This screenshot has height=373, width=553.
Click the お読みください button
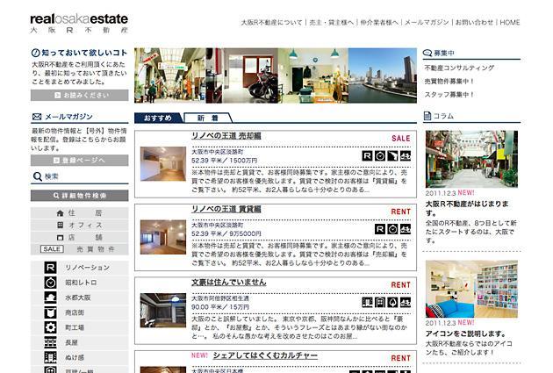tap(80, 95)
